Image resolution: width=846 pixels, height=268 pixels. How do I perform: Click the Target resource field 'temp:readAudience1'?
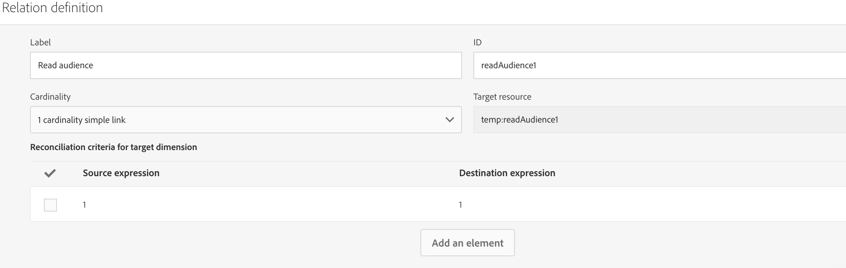658,120
